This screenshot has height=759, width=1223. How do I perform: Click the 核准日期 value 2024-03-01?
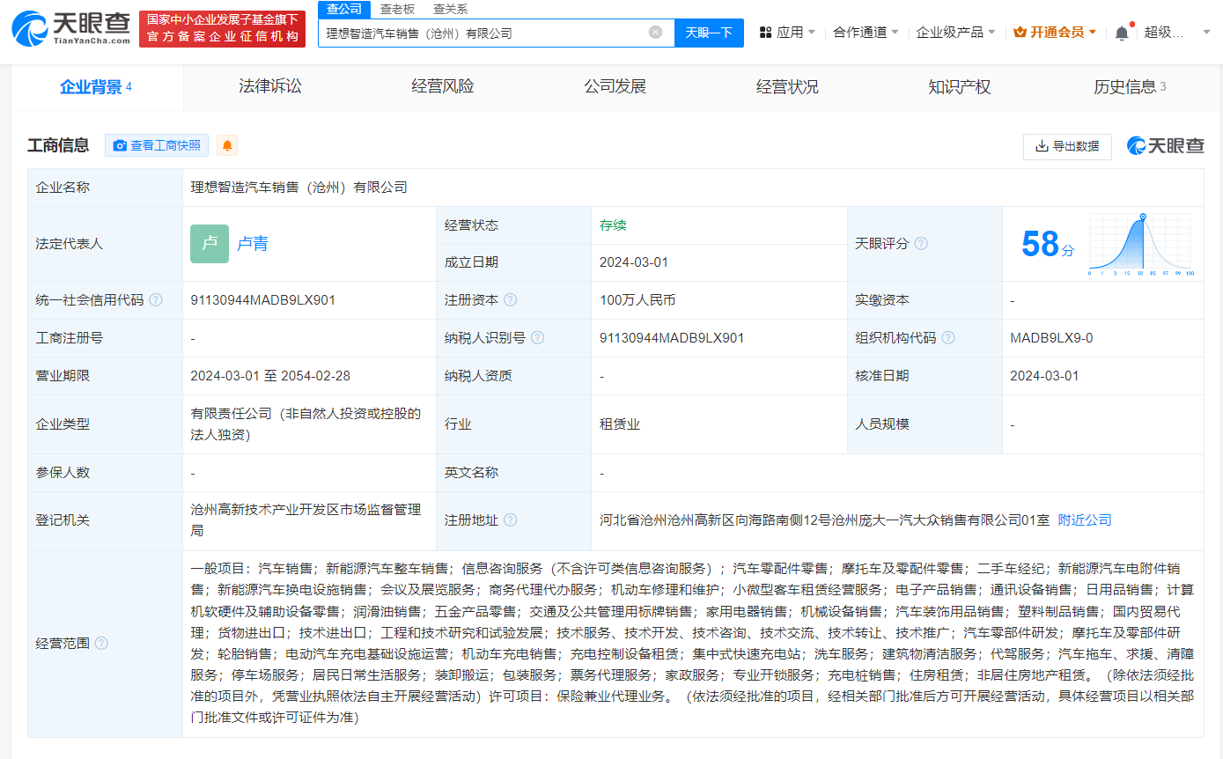point(1044,376)
